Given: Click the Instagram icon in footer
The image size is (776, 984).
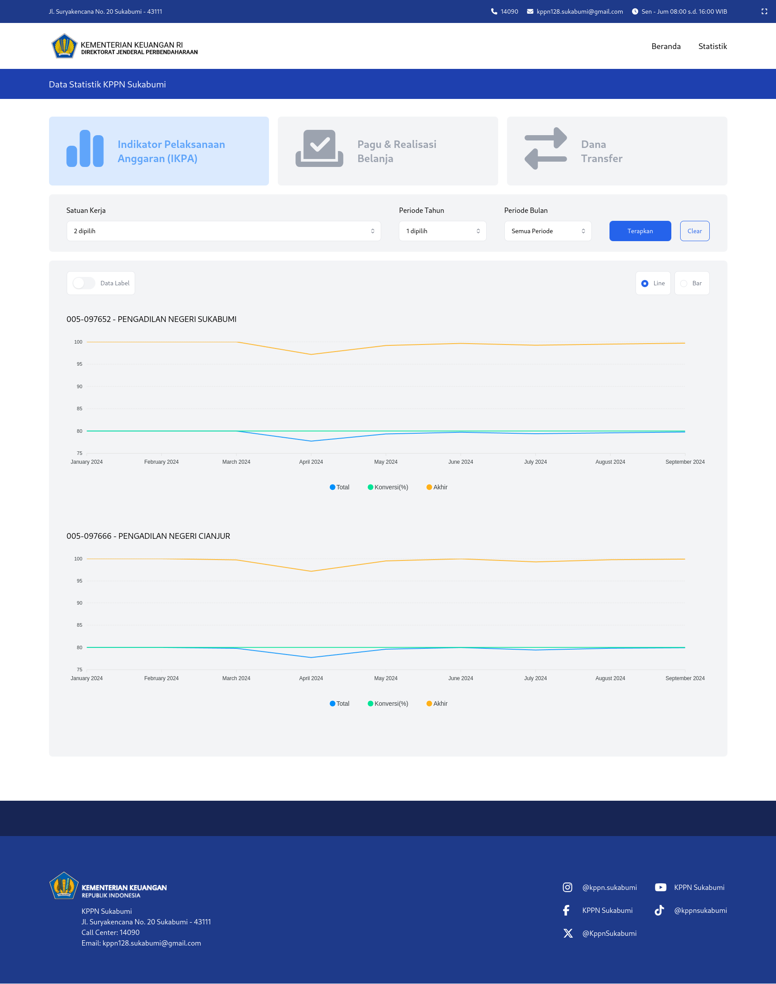Looking at the screenshot, I should pos(567,887).
